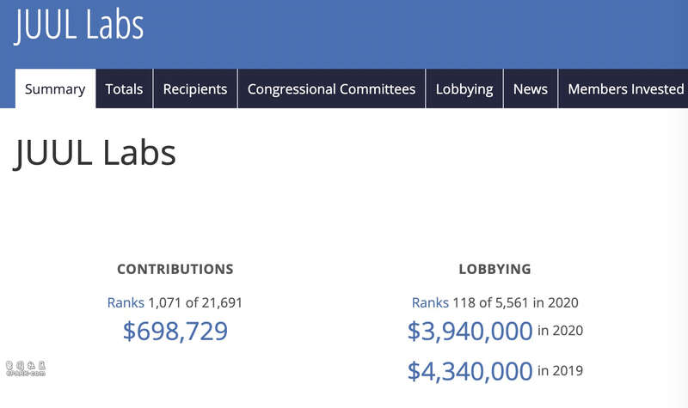Click the JUUL Labs title in blue banner
The height and width of the screenshot is (408, 688).
[79, 26]
